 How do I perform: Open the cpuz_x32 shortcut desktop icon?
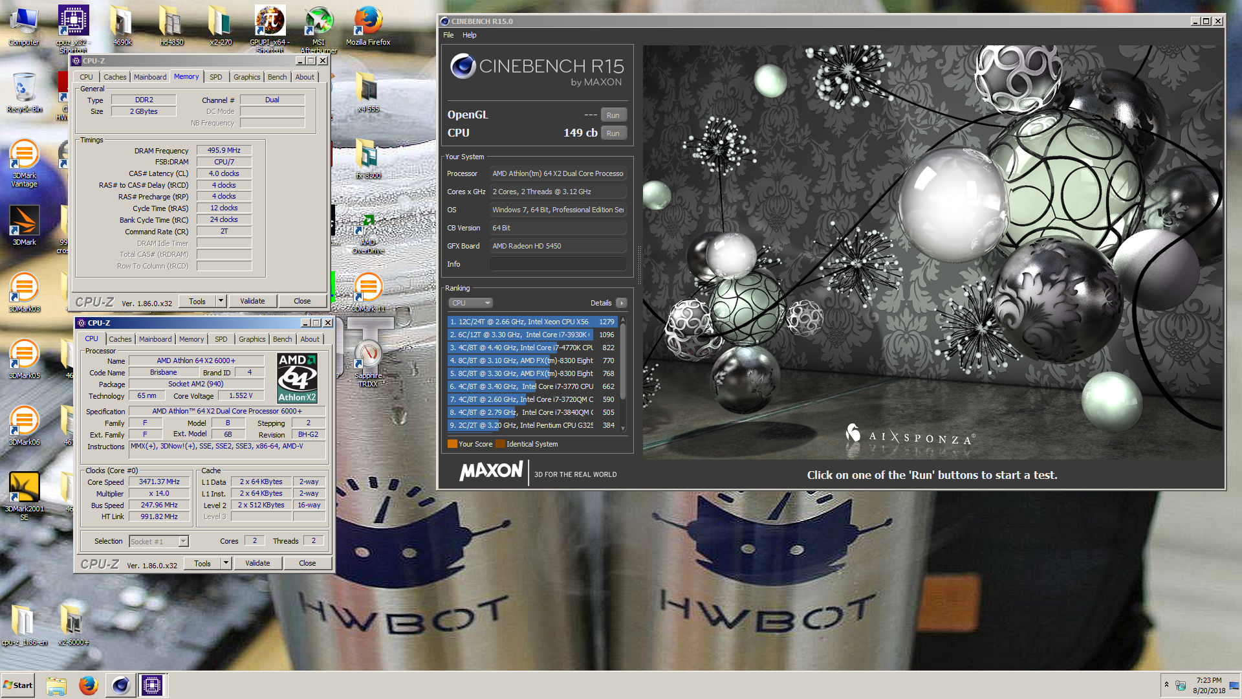click(x=73, y=29)
